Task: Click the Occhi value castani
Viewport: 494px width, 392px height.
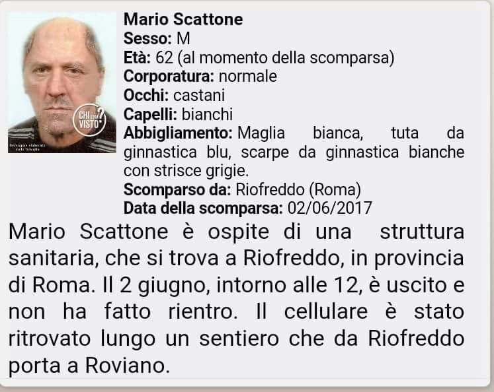Action: (199, 96)
